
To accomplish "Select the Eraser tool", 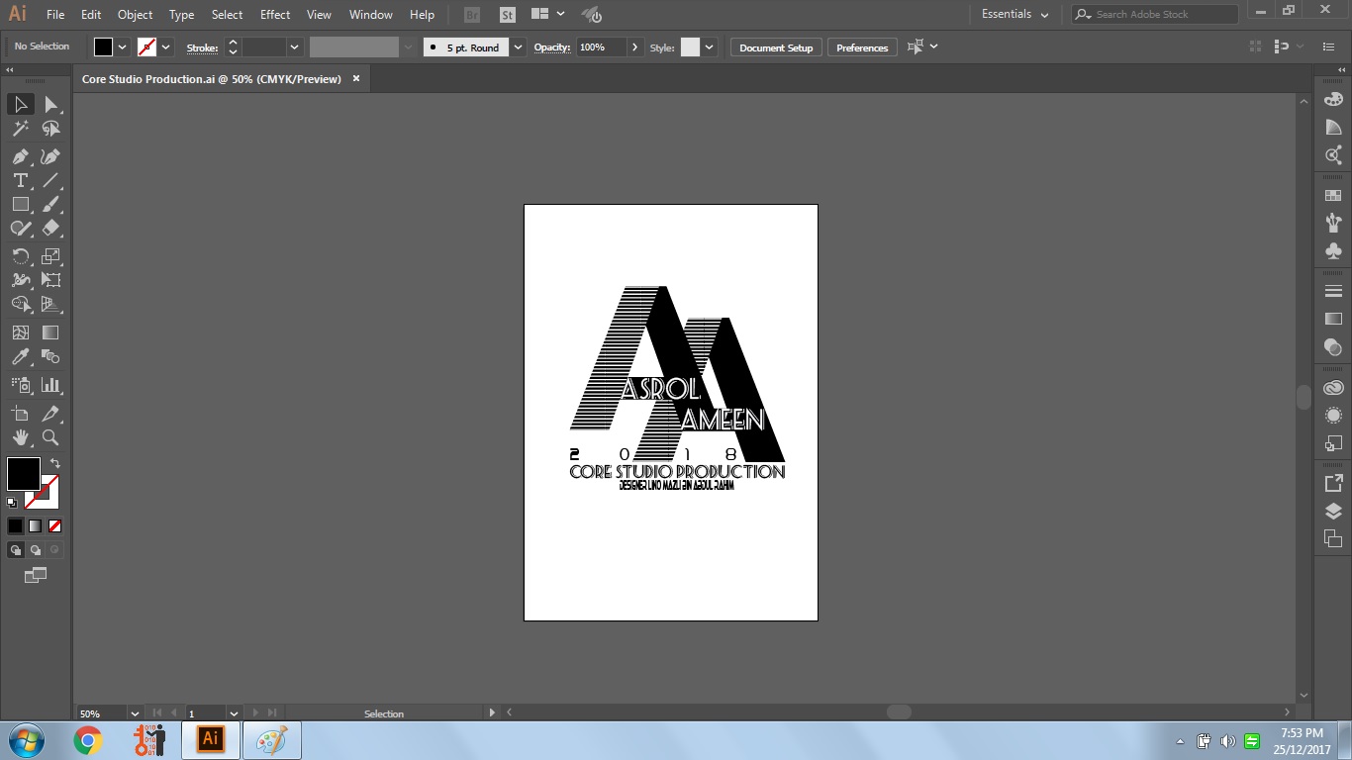I will [50, 228].
